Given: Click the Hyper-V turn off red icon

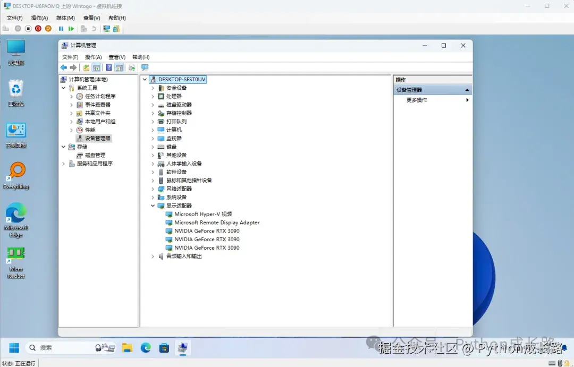Looking at the screenshot, I should (38, 29).
